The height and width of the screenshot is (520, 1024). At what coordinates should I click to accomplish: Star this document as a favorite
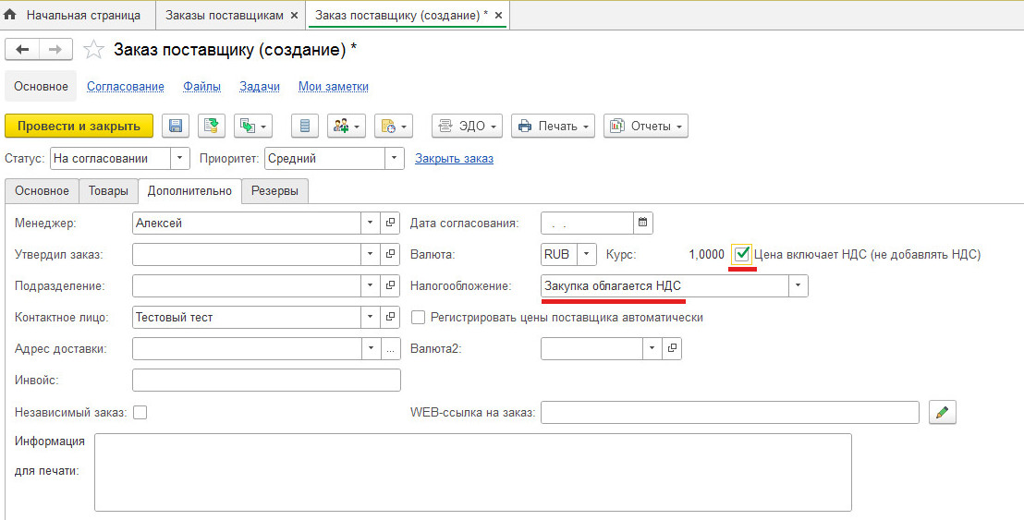[93, 50]
